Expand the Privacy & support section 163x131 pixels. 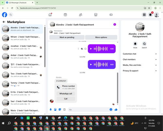[x=140, y=71]
